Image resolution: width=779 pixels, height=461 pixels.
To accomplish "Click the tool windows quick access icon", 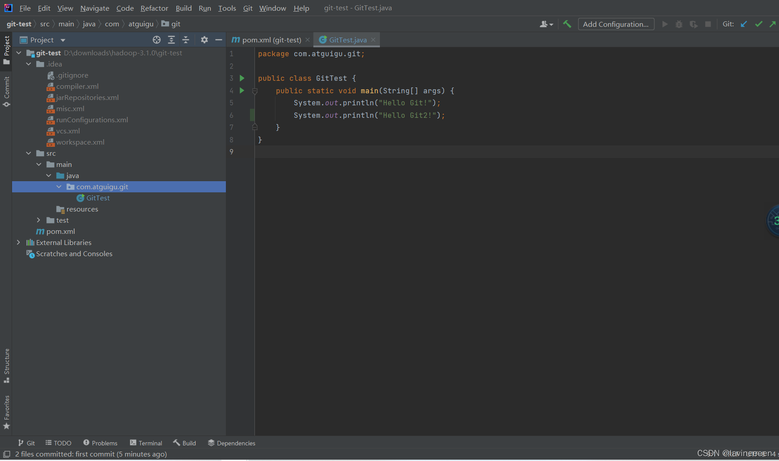I will pyautogui.click(x=6, y=454).
